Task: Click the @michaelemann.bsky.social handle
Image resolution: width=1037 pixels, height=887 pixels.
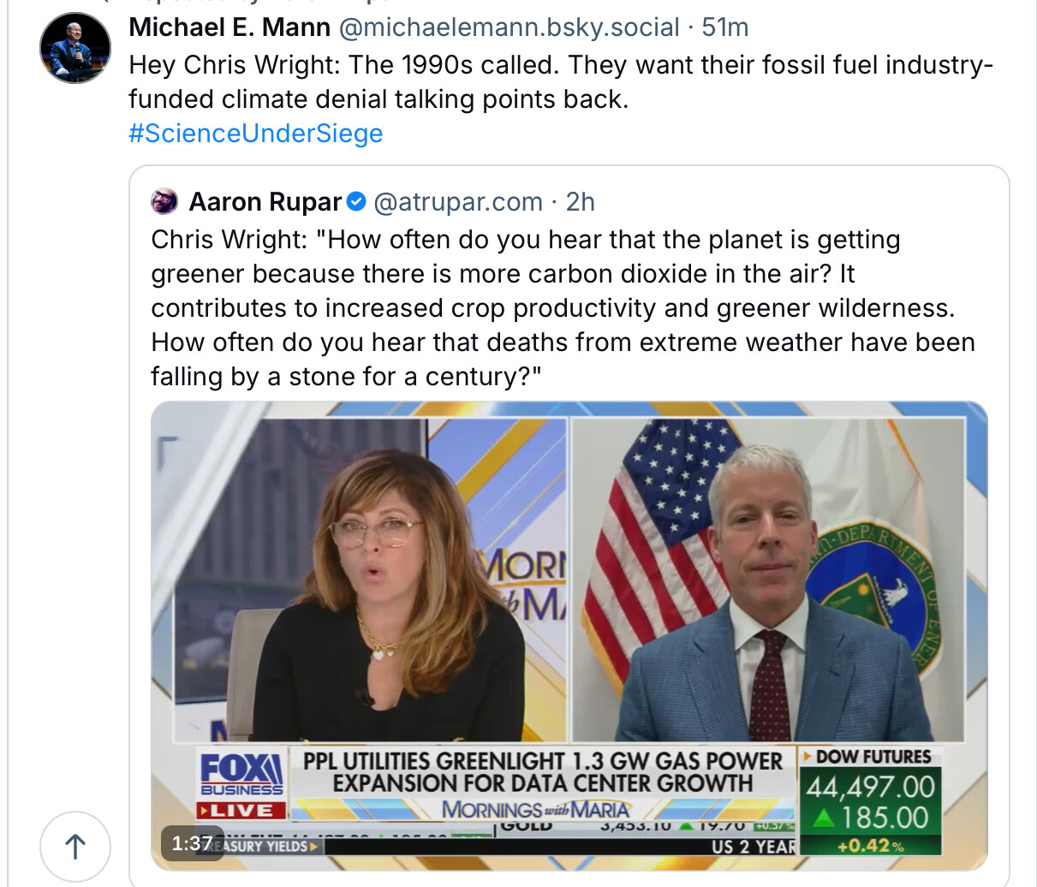Action: tap(509, 27)
